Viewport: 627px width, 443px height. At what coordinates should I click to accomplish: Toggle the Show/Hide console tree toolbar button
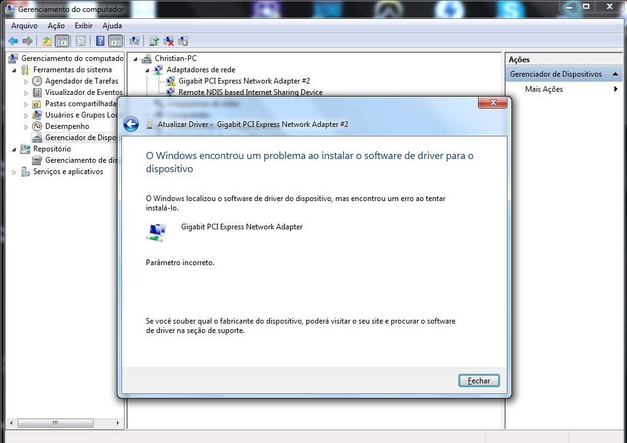[x=62, y=41]
